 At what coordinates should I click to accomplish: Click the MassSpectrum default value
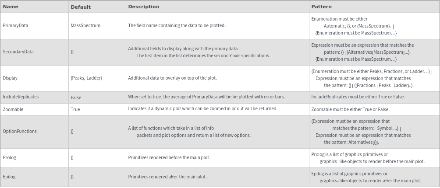coord(85,25)
